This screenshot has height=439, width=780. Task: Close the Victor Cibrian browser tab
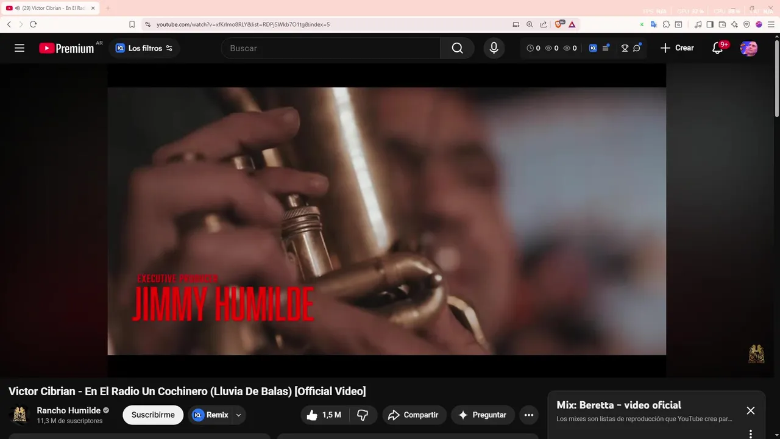[x=93, y=8]
